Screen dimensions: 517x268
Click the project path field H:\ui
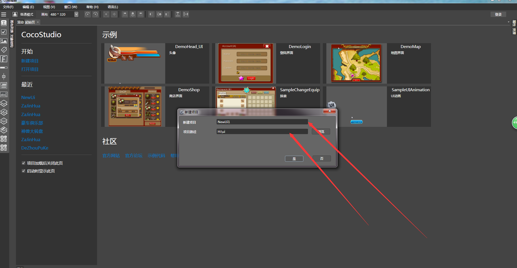262,132
